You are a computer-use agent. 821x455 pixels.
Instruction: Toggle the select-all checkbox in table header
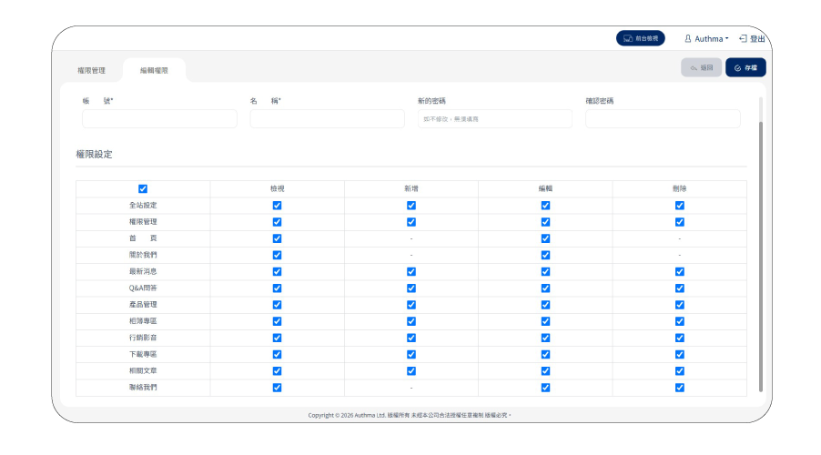click(143, 188)
